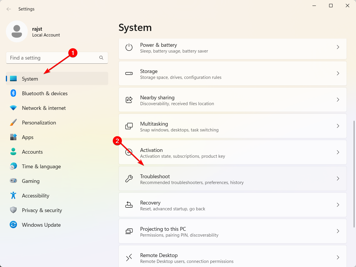The height and width of the screenshot is (267, 356).
Task: Click the Troubleshoot wrench icon
Action: coord(129,178)
